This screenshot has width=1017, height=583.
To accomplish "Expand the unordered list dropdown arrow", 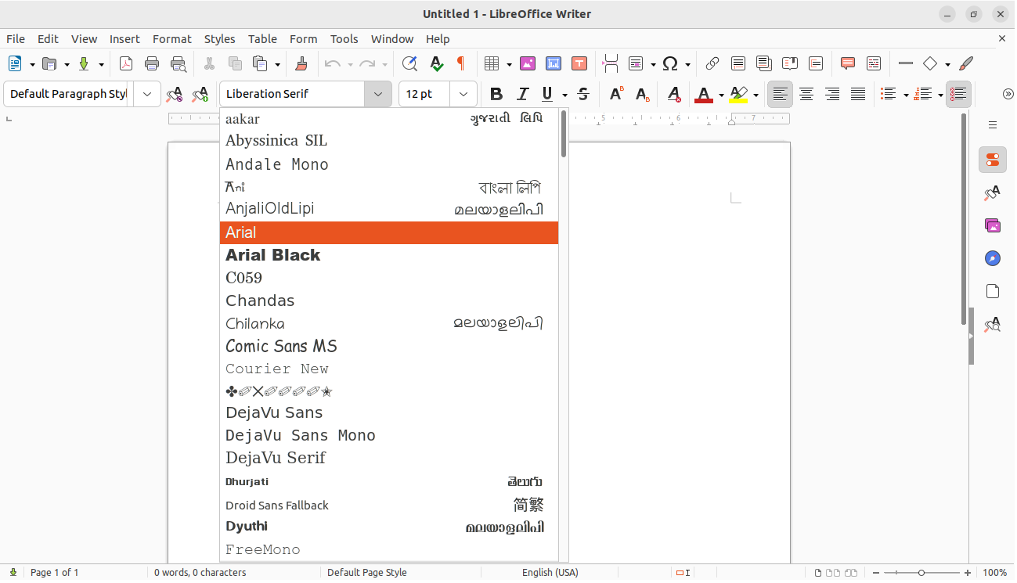I will [906, 95].
